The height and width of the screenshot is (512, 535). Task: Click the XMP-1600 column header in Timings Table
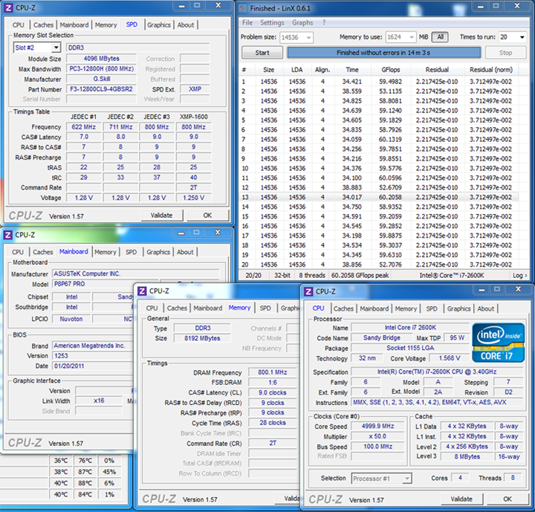coord(193,117)
